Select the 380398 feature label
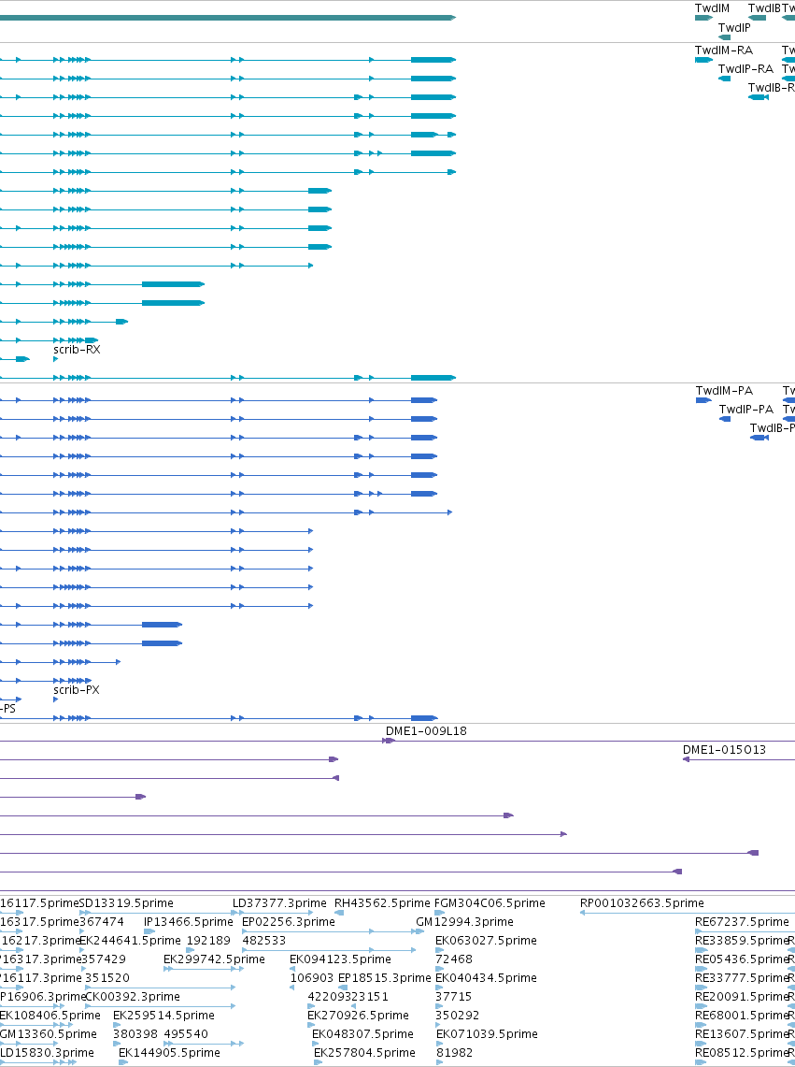The height and width of the screenshot is (1067, 795). 135,1033
